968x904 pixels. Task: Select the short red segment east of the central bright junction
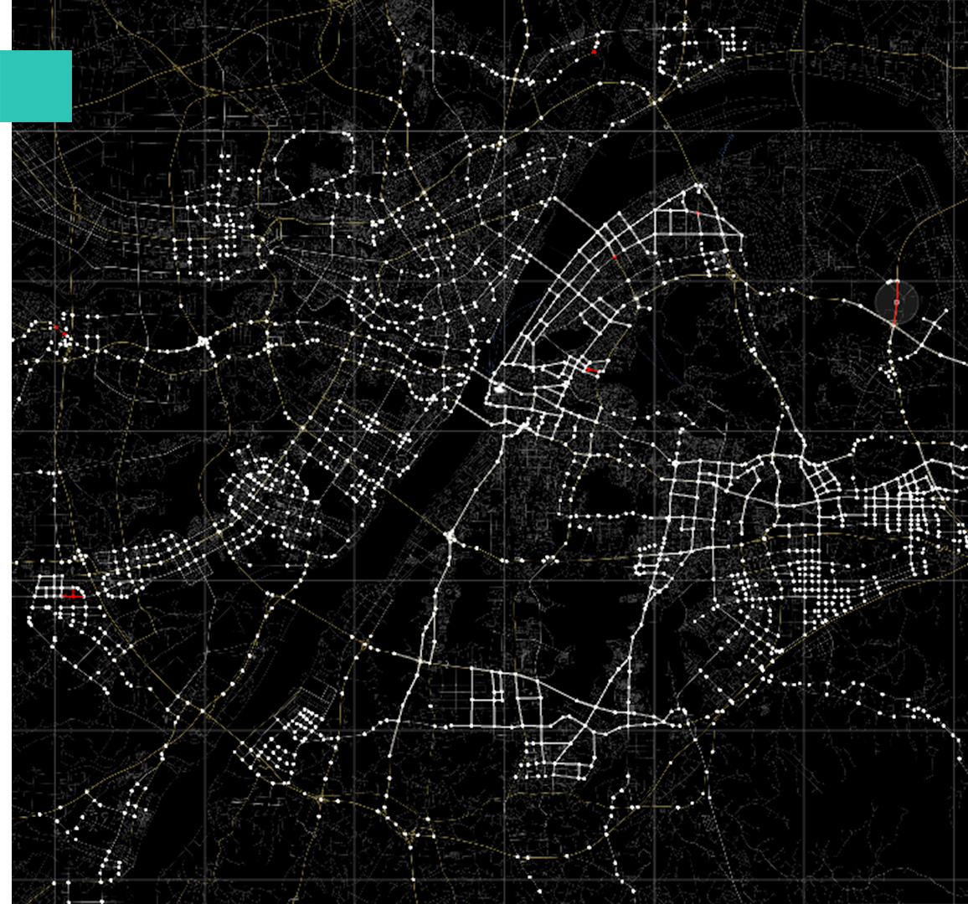pos(591,370)
